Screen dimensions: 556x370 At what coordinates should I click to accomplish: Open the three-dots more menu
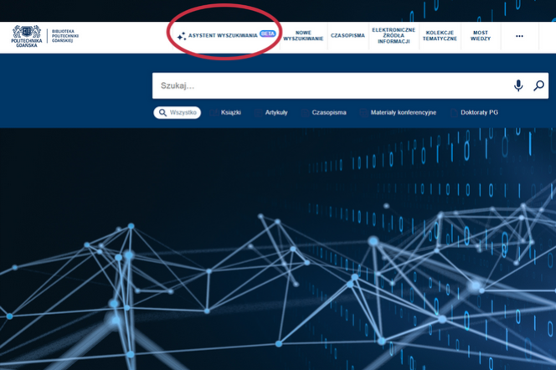(x=519, y=36)
